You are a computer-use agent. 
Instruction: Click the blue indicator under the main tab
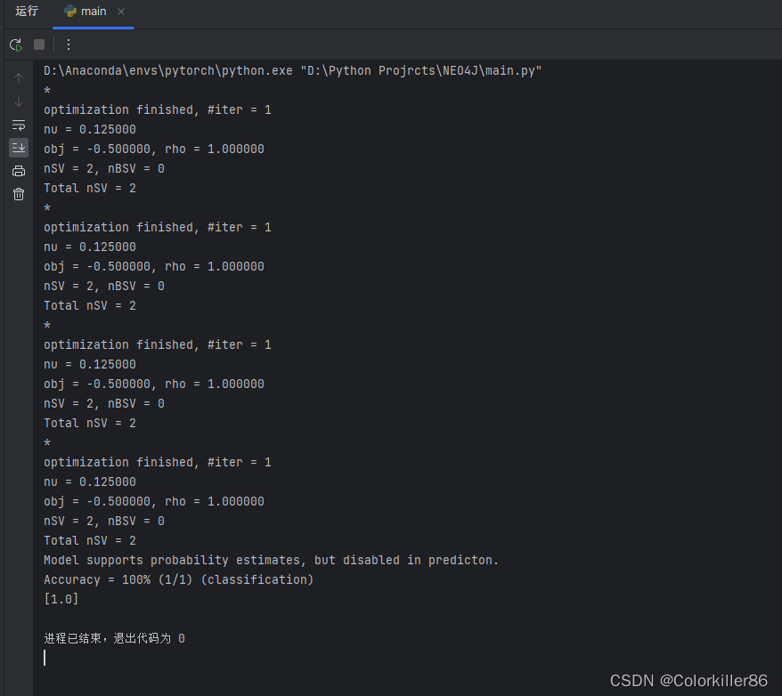[x=92, y=27]
